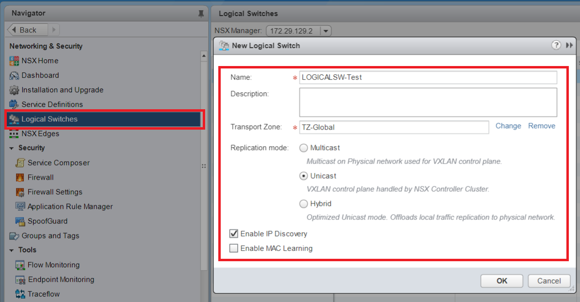Open the NSX Edges icon

click(14, 134)
